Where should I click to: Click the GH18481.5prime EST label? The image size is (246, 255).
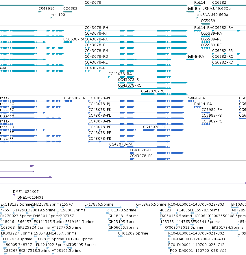pyautogui.click(x=123, y=216)
